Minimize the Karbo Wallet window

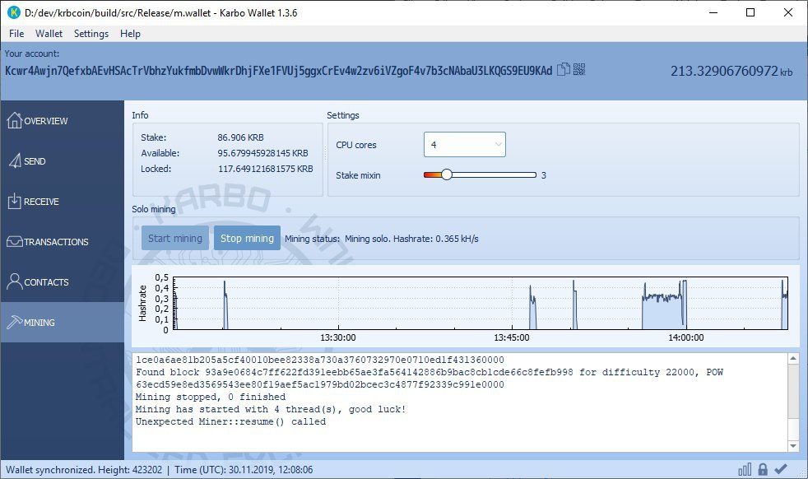click(713, 12)
